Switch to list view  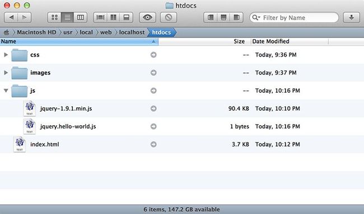point(68,17)
